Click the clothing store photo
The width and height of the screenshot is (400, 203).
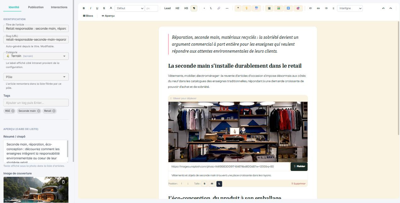point(238,132)
